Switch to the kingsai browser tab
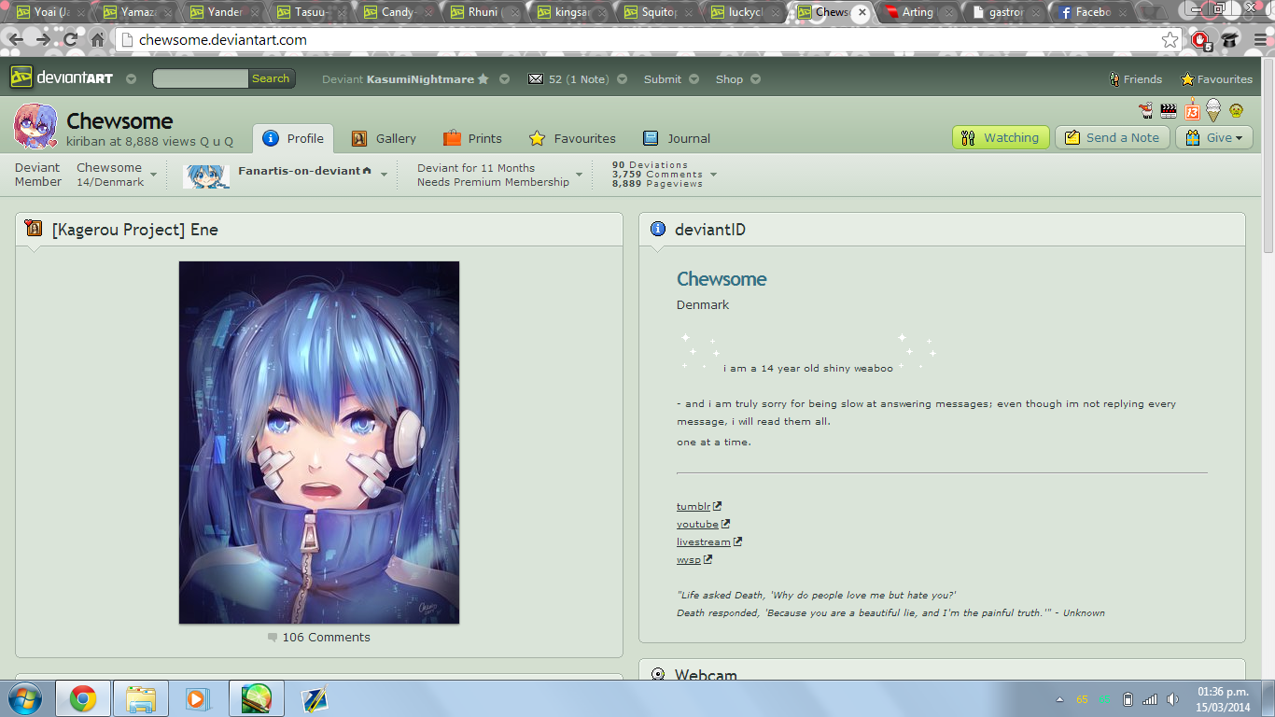Viewport: 1275px width, 717px height. [572, 12]
